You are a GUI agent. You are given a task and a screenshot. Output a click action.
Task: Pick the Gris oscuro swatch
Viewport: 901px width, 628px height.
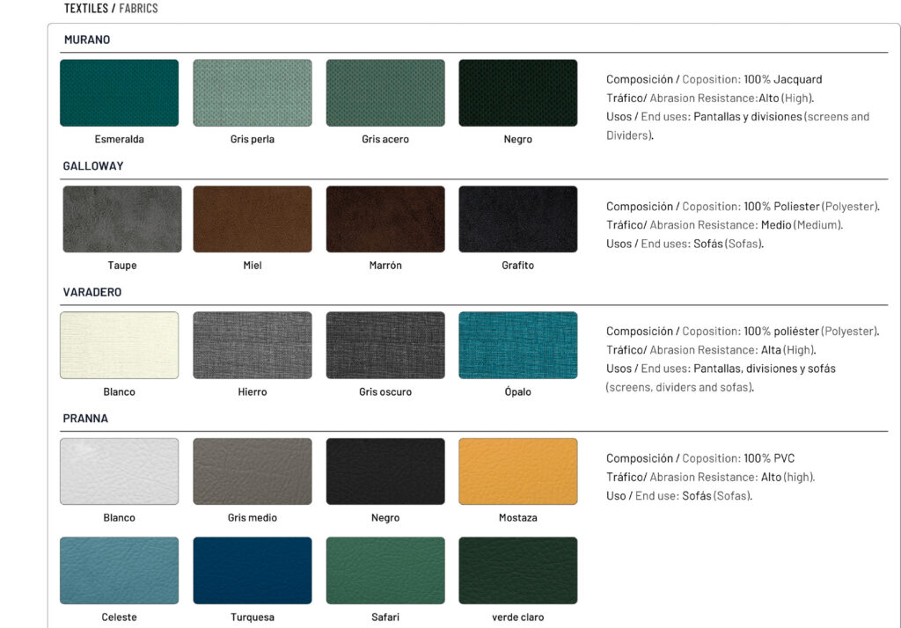point(385,345)
